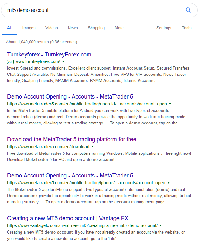The image size is (199, 247).
Task: Open the News tab
Action: pyautogui.click(x=73, y=28)
